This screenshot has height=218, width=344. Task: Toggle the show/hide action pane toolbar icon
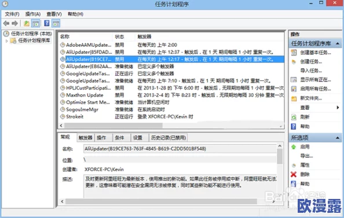point(56,23)
